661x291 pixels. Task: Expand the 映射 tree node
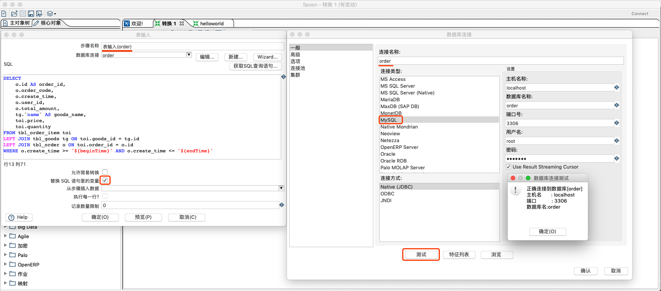pyautogui.click(x=6, y=283)
